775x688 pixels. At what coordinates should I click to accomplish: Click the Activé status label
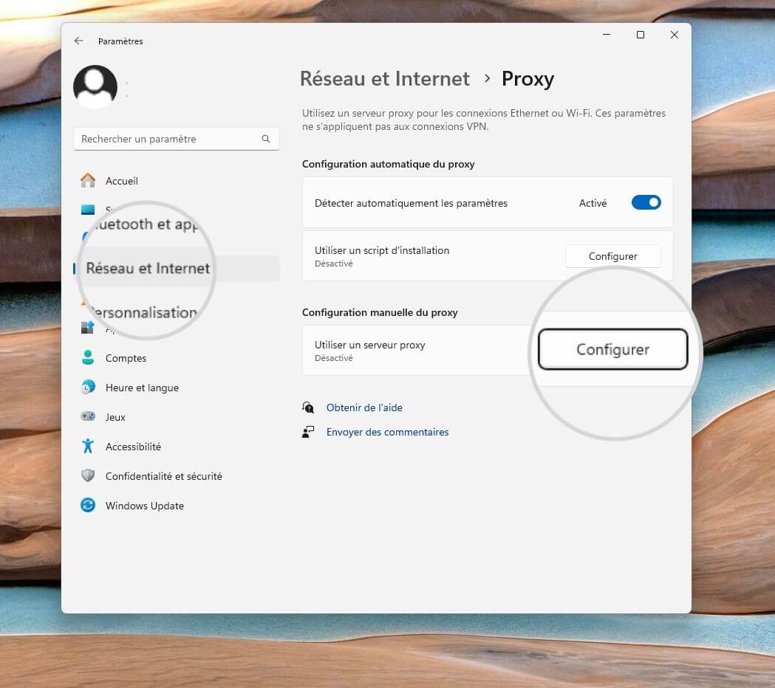(593, 203)
